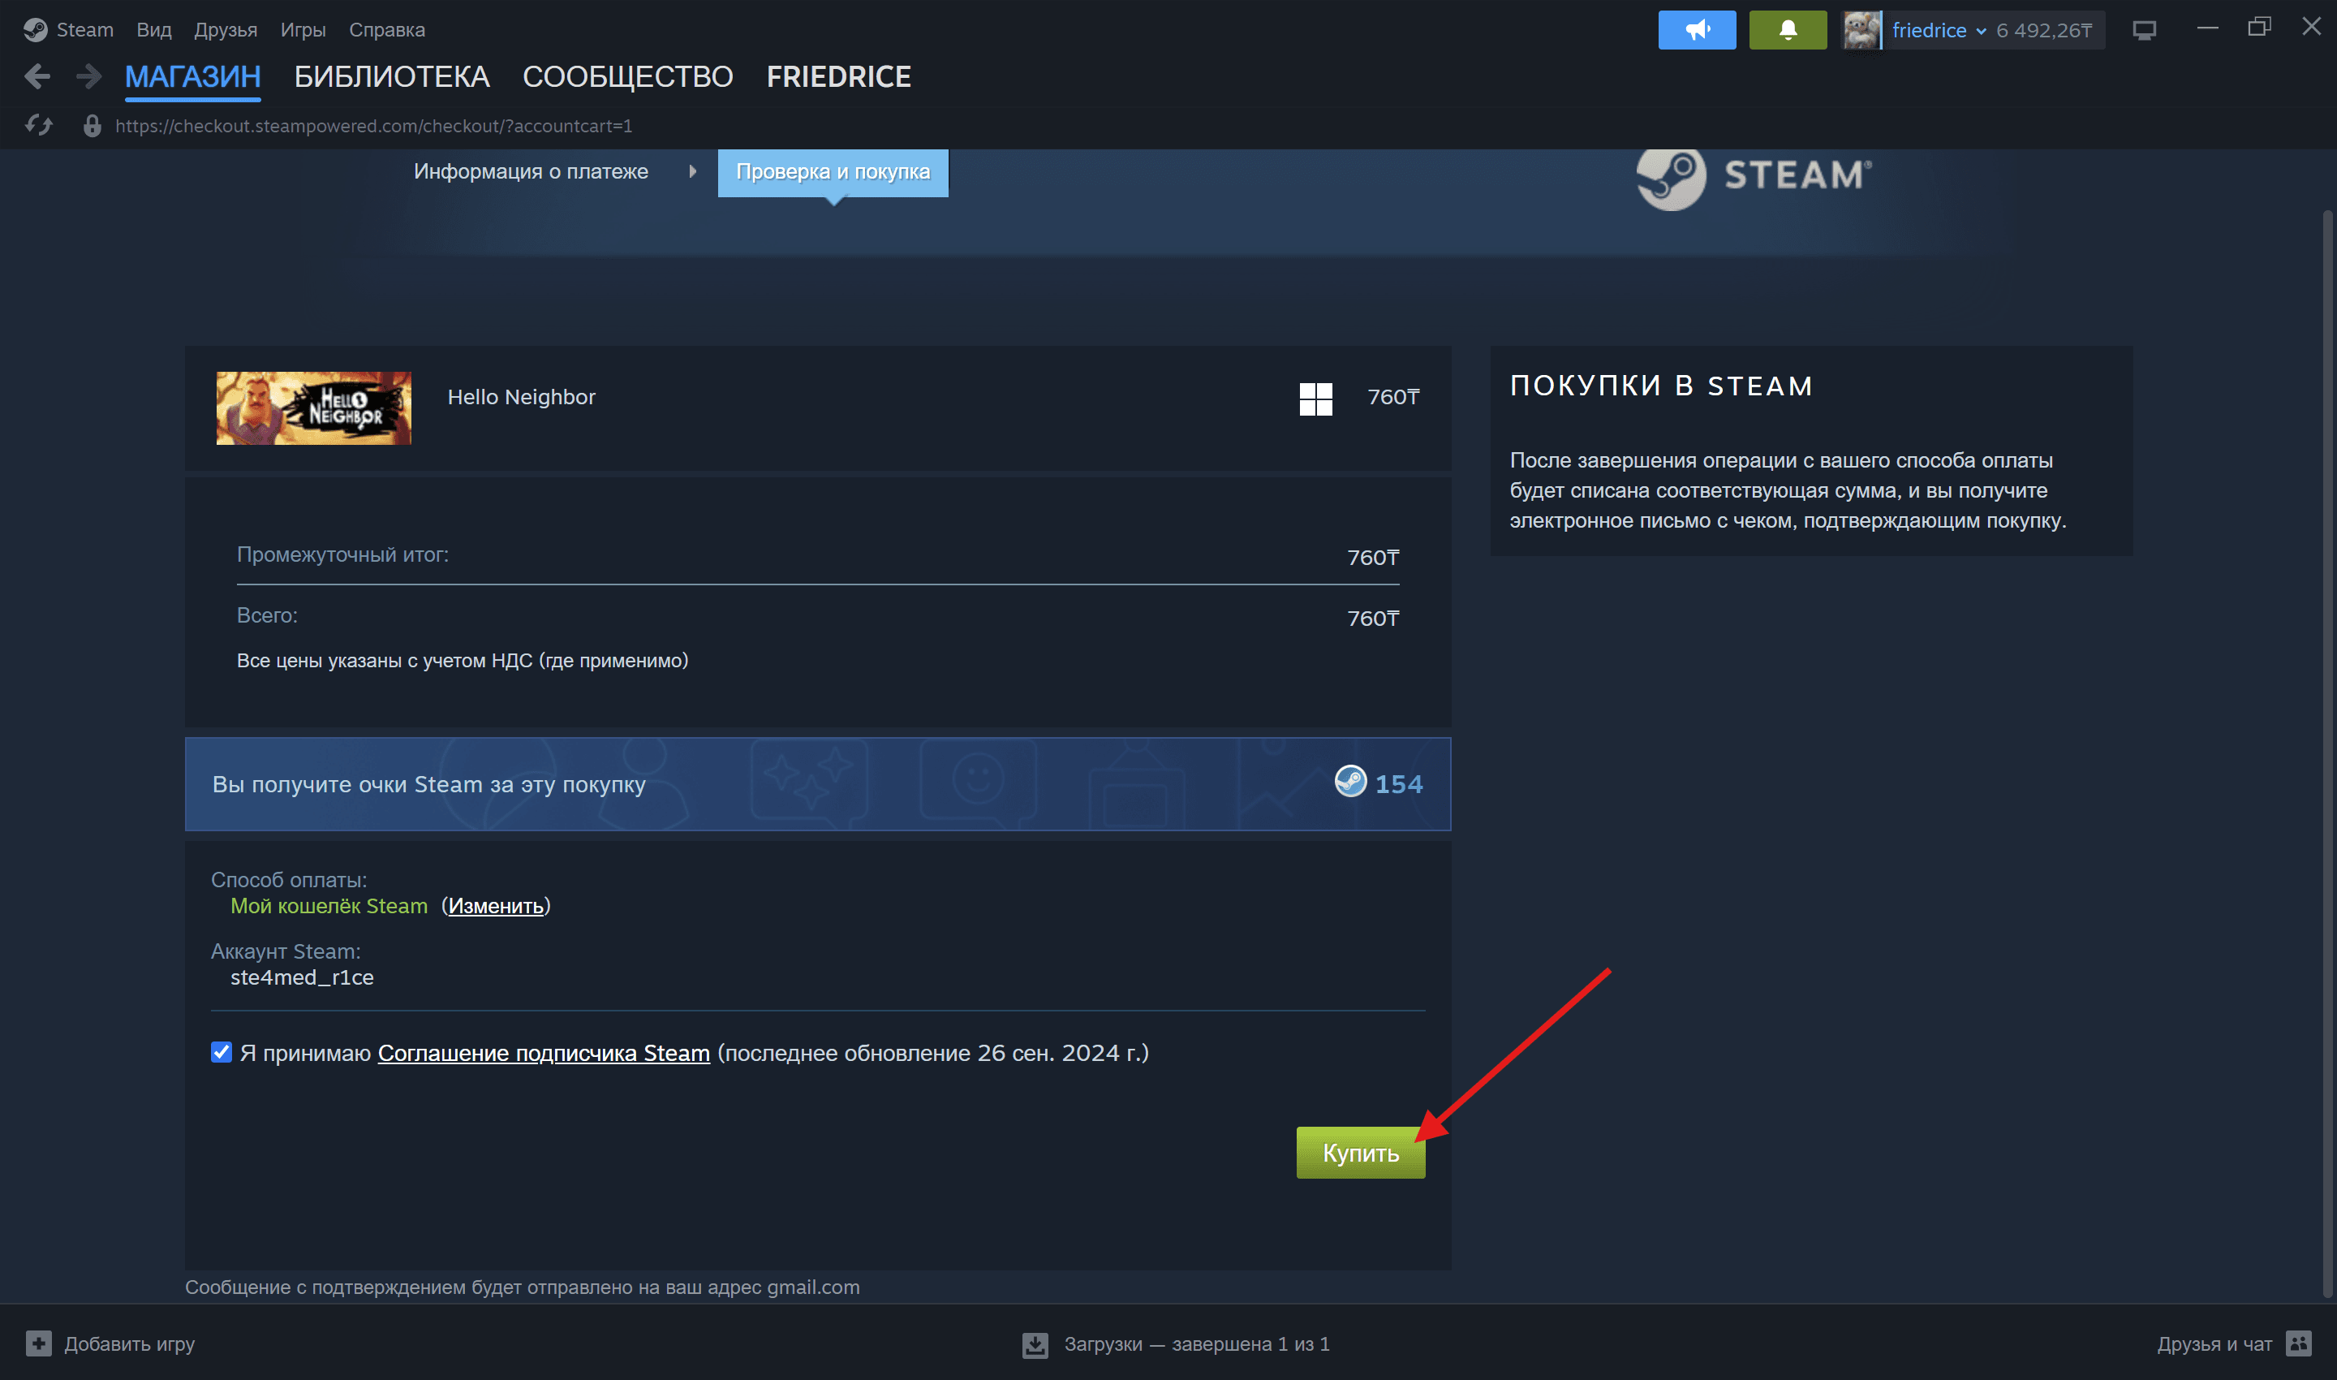Screen dimensions: 2337x1380
Task: Open friends list icon at bottom right
Action: pyautogui.click(x=2298, y=1343)
